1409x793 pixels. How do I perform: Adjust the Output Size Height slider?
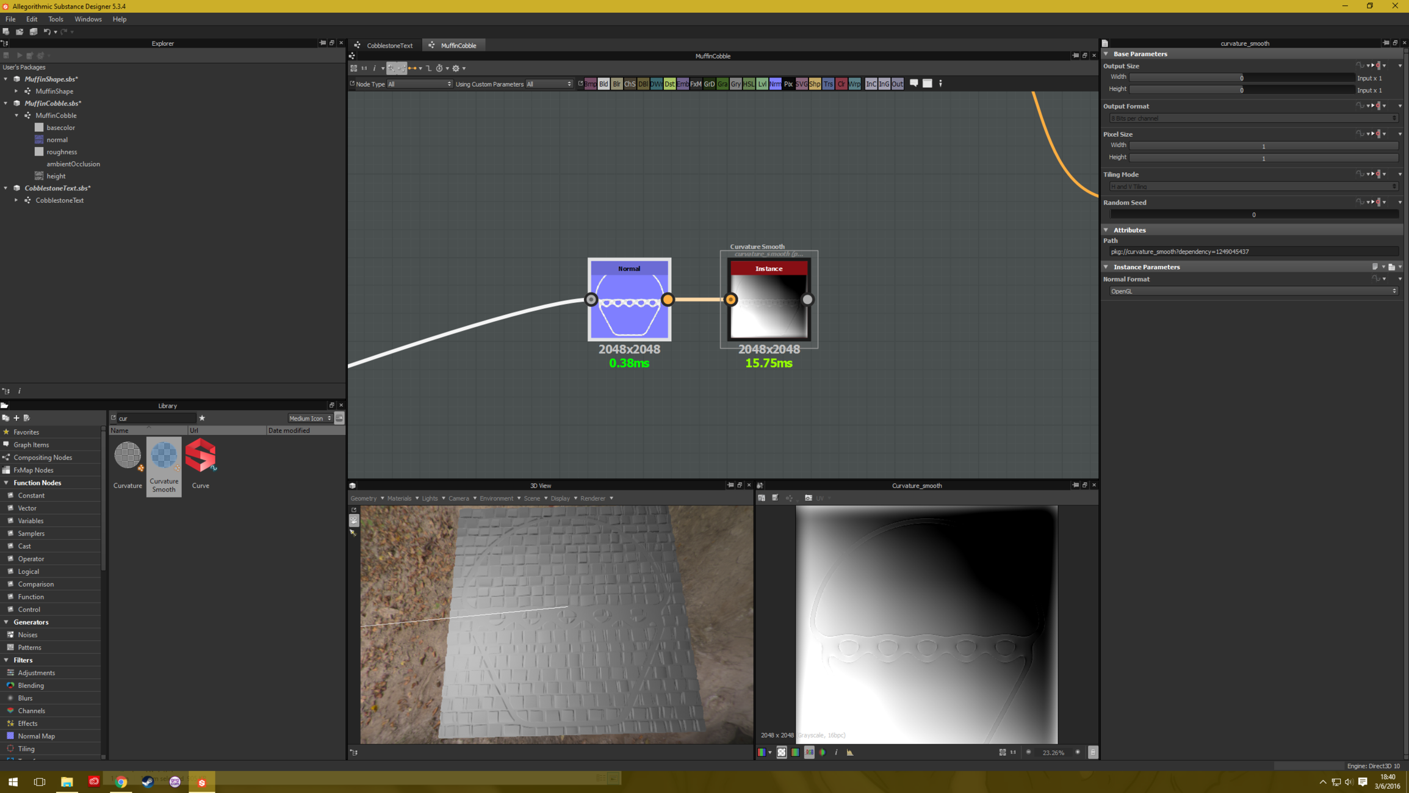[1241, 90]
